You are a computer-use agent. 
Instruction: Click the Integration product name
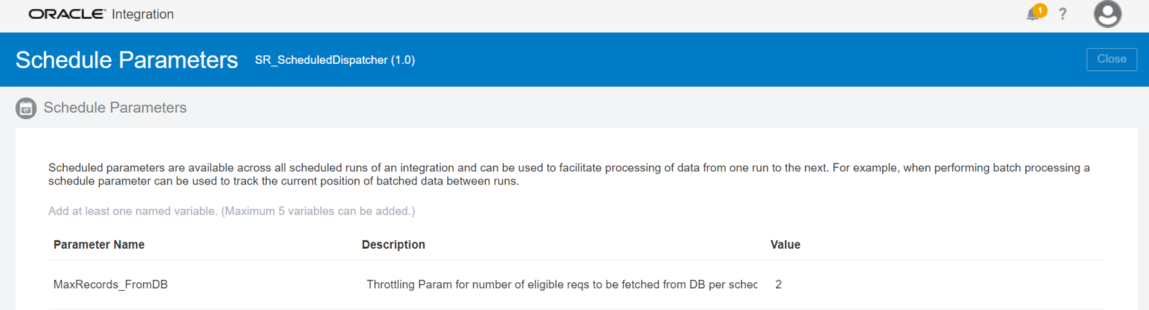point(142,14)
